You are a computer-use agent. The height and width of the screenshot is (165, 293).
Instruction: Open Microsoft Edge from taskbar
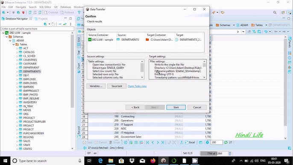click(100, 161)
